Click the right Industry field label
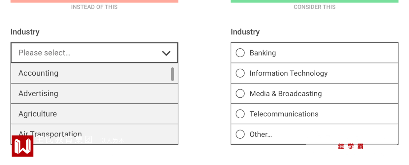This screenshot has width=409, height=165. click(x=245, y=32)
